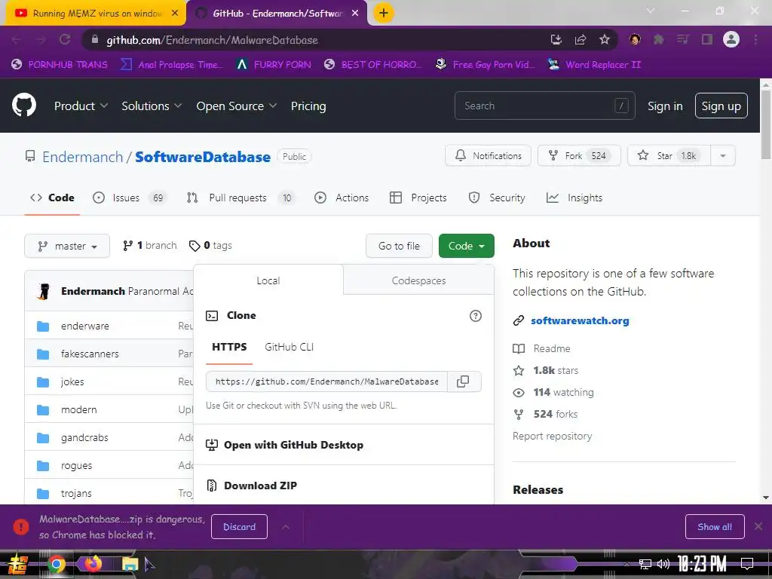Open the Clone help question-mark icon
The image size is (772, 579).
(x=475, y=316)
